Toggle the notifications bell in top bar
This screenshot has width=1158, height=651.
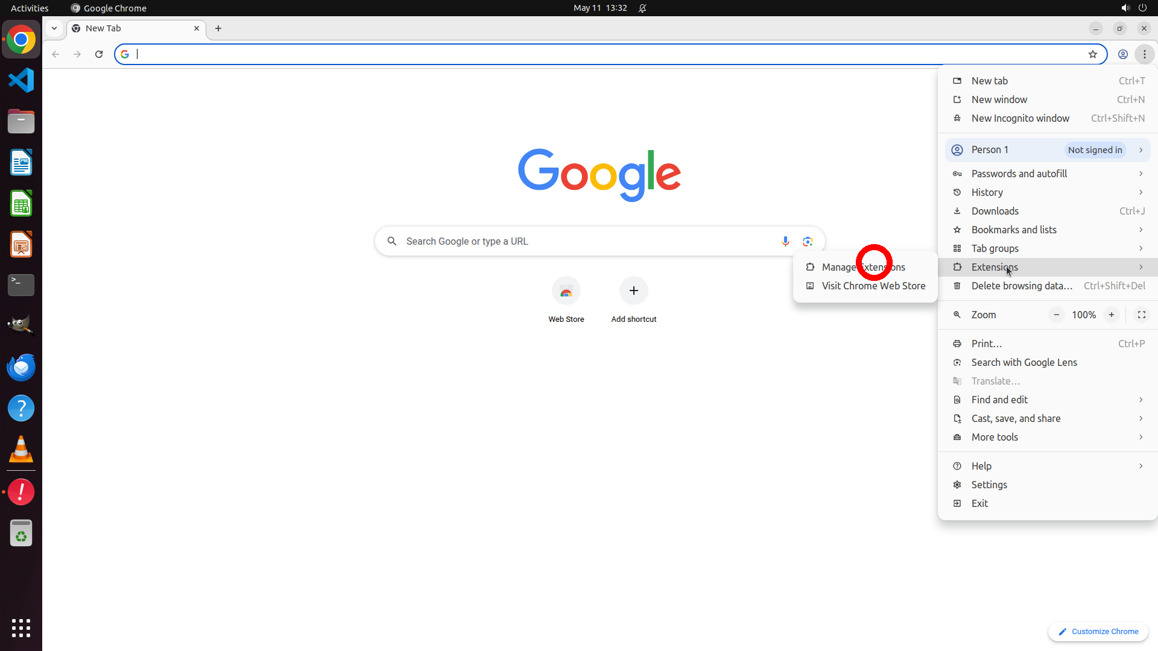[642, 8]
